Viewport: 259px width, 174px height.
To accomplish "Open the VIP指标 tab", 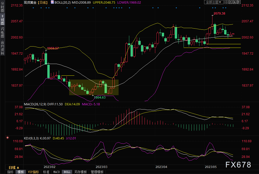I will [33, 172].
